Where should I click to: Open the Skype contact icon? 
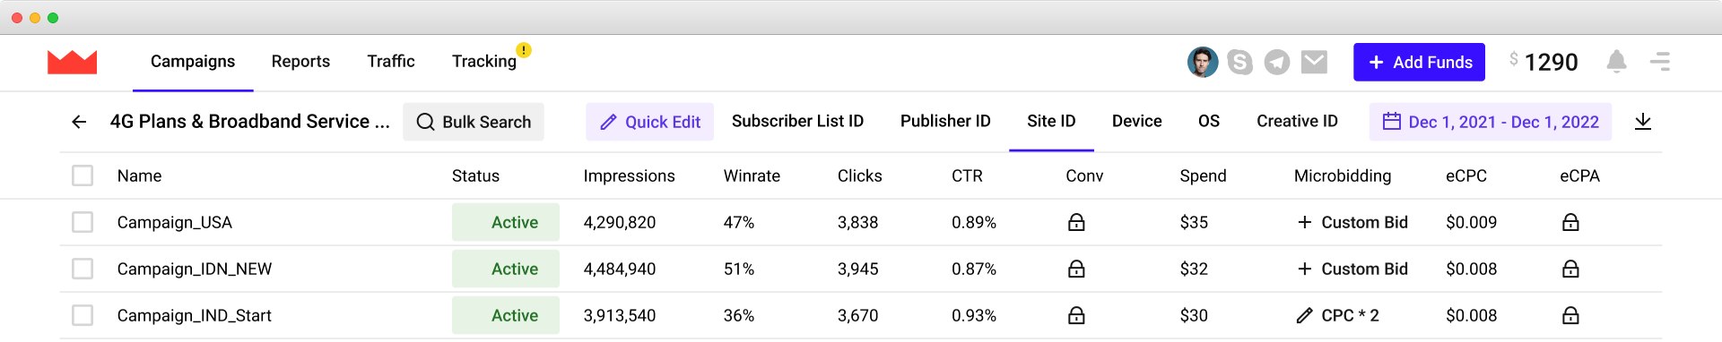1239,62
